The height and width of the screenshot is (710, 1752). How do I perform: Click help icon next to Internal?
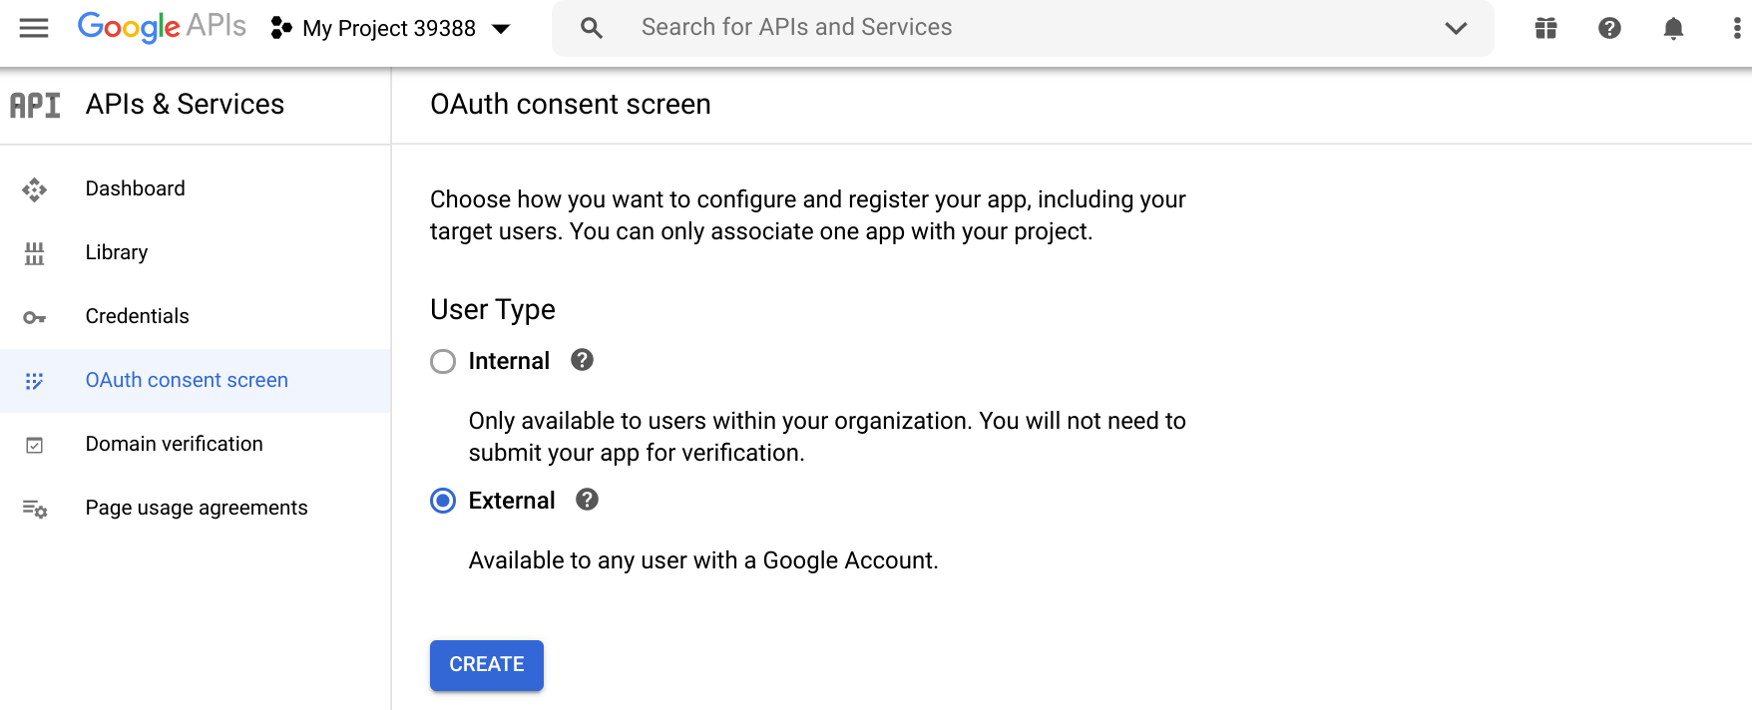click(x=582, y=360)
